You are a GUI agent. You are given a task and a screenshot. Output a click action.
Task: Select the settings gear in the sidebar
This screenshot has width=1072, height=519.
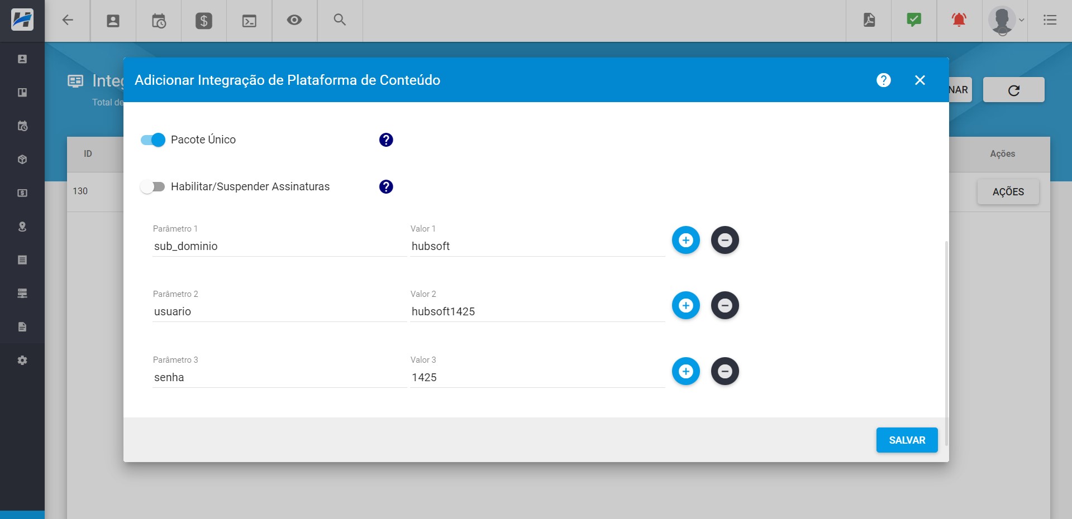click(22, 360)
